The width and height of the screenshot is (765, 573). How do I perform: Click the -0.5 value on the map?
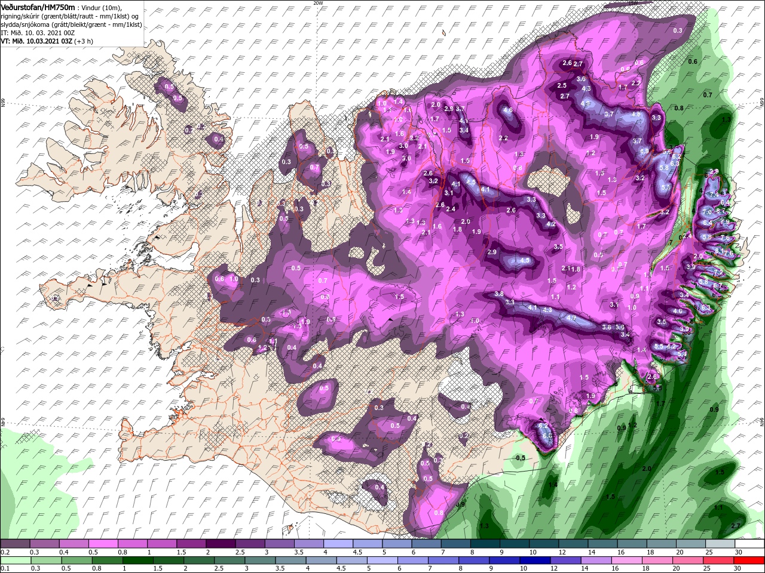click(x=521, y=458)
